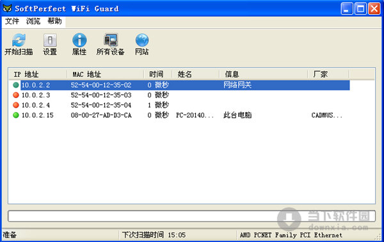Viewport: 384px width, 242px height.
Task: Click MAC address 08-00-27-AD-D3-CA
Action: (x=101, y=115)
